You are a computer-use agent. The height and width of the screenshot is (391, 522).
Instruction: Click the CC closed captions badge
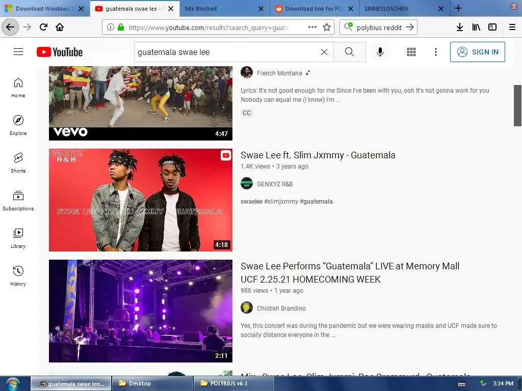click(x=247, y=113)
